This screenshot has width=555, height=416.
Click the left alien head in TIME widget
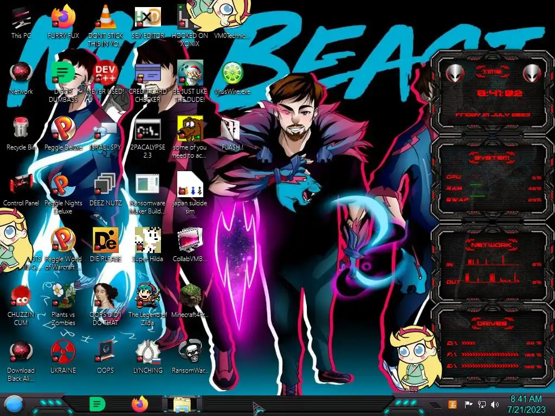[455, 73]
